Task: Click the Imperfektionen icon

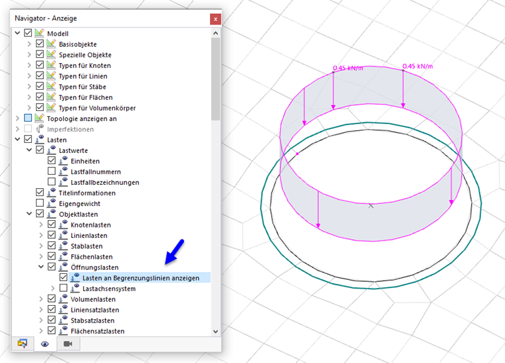Action: [x=39, y=129]
